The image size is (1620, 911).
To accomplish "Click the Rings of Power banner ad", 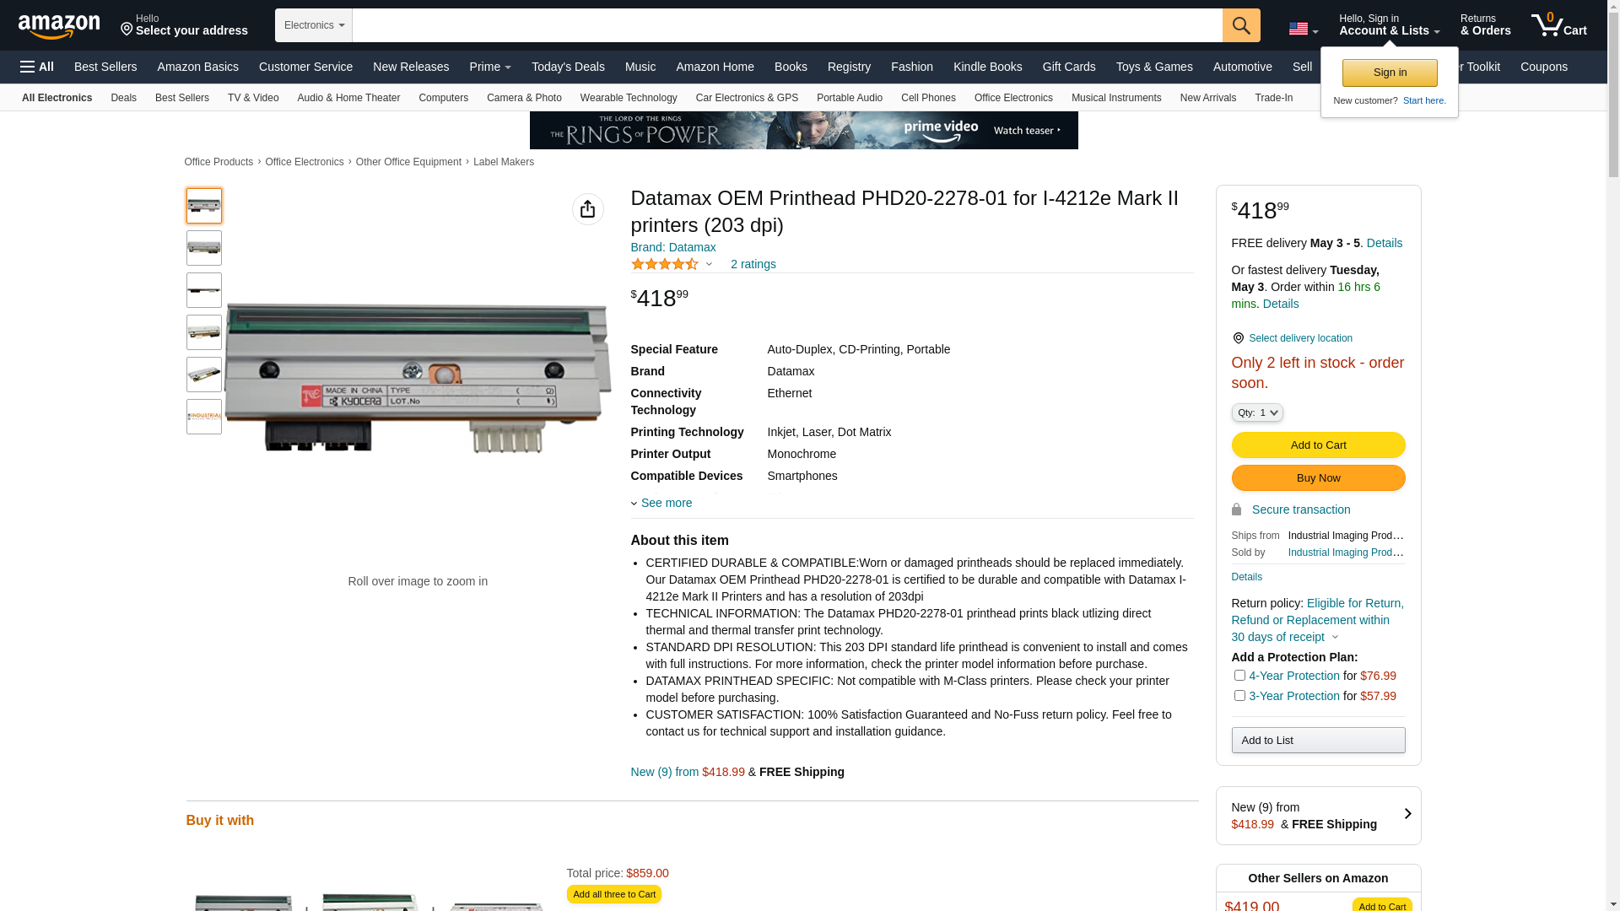I will tap(803, 130).
